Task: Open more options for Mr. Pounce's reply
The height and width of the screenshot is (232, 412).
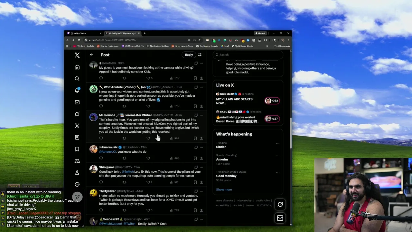Action: click(201, 115)
